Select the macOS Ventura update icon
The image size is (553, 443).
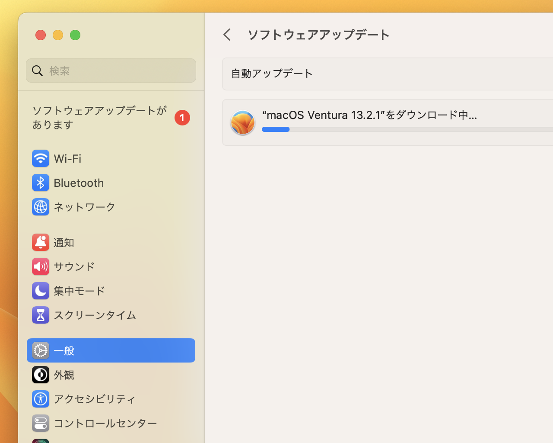click(243, 122)
